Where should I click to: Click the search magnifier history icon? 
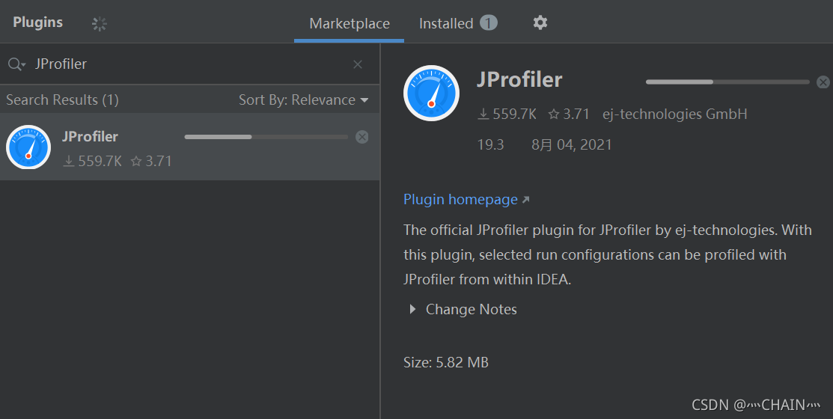coord(16,64)
